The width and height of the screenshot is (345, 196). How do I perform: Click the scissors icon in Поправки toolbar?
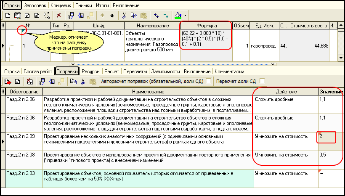click(83, 81)
